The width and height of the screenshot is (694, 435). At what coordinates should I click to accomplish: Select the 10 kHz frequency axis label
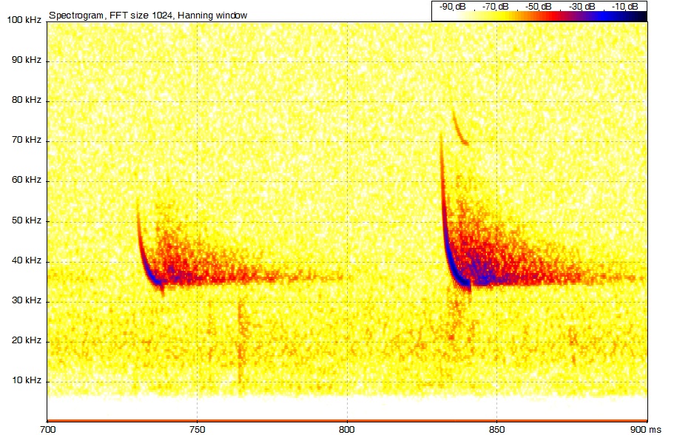click(x=27, y=380)
